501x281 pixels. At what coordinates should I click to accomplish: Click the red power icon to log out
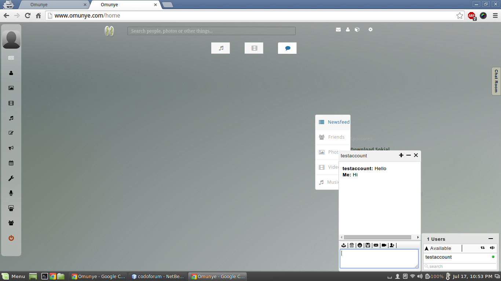pos(11,238)
